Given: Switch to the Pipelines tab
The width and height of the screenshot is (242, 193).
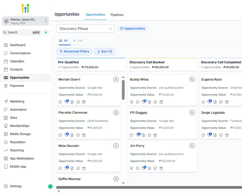Looking at the screenshot, I should [117, 15].
